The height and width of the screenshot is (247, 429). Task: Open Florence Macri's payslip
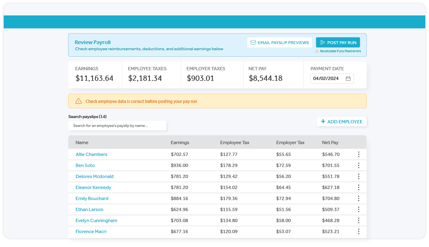tap(91, 231)
